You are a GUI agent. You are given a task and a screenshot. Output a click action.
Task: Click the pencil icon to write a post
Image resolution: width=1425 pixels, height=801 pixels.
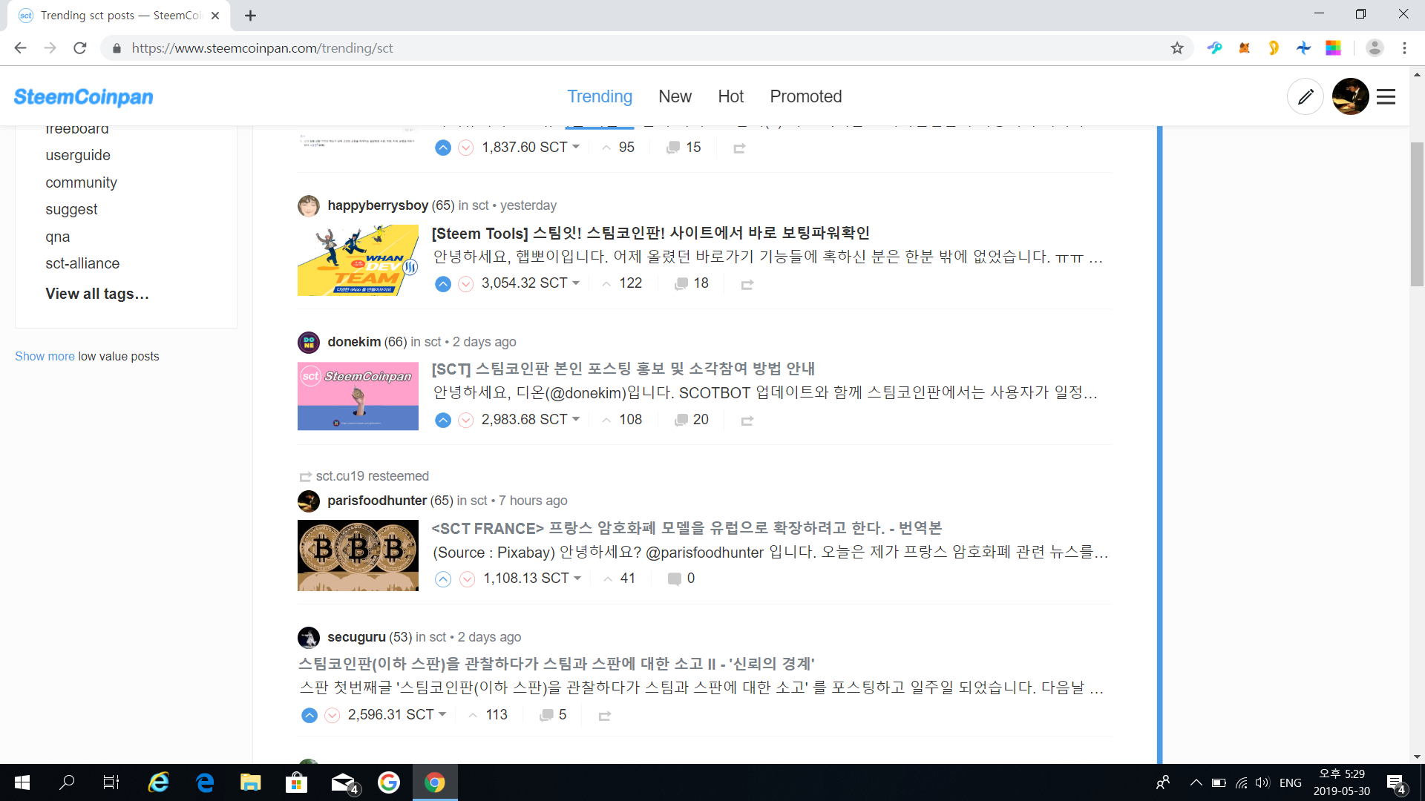click(1306, 96)
